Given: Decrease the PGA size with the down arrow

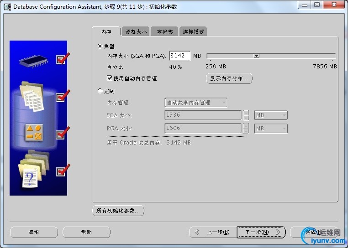Looking at the screenshot, I should click(246, 131).
